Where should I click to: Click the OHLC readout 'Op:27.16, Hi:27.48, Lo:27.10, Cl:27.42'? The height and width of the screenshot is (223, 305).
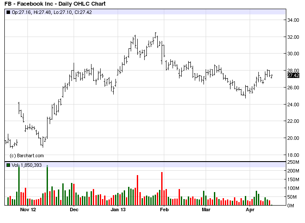(x=52, y=12)
